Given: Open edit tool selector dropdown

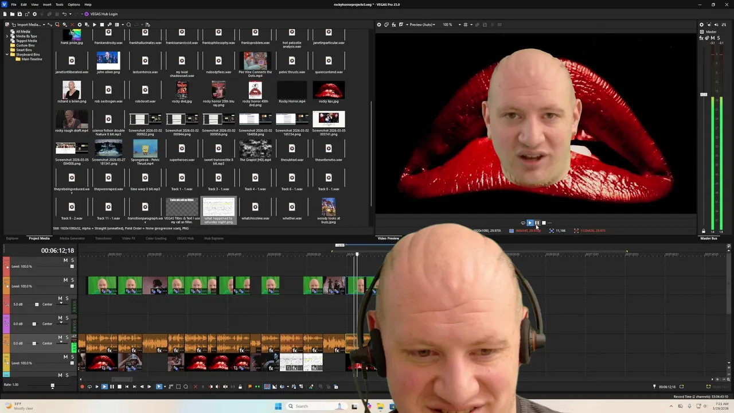Looking at the screenshot, I should (x=165, y=387).
